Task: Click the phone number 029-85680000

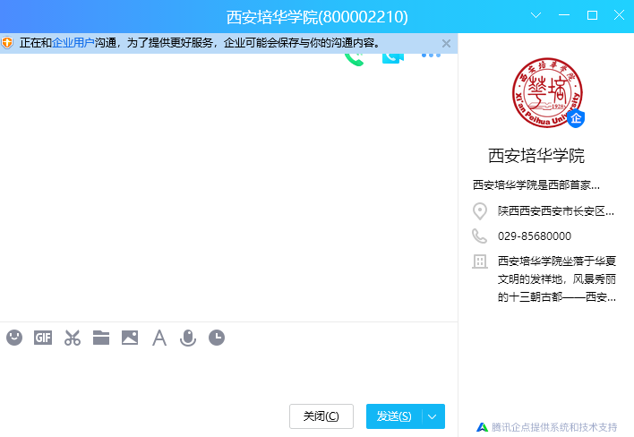Action: [535, 236]
